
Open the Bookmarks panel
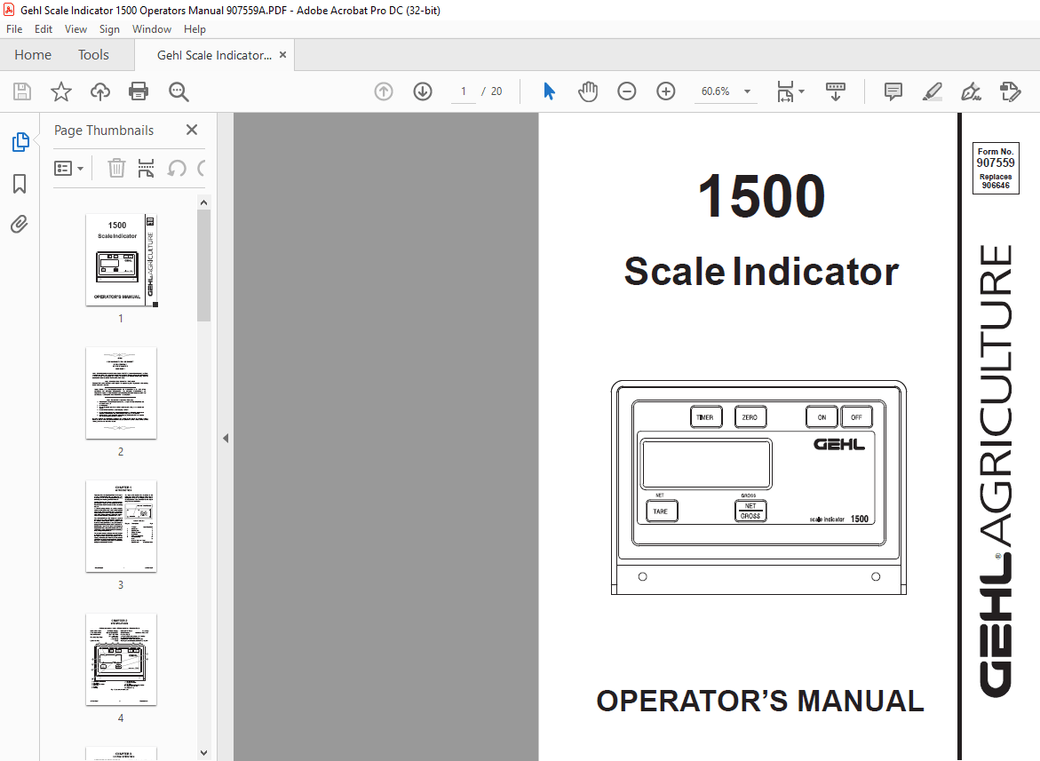20,183
